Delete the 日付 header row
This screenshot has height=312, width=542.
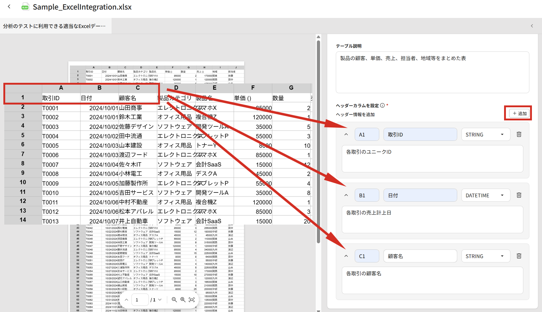[x=519, y=195]
